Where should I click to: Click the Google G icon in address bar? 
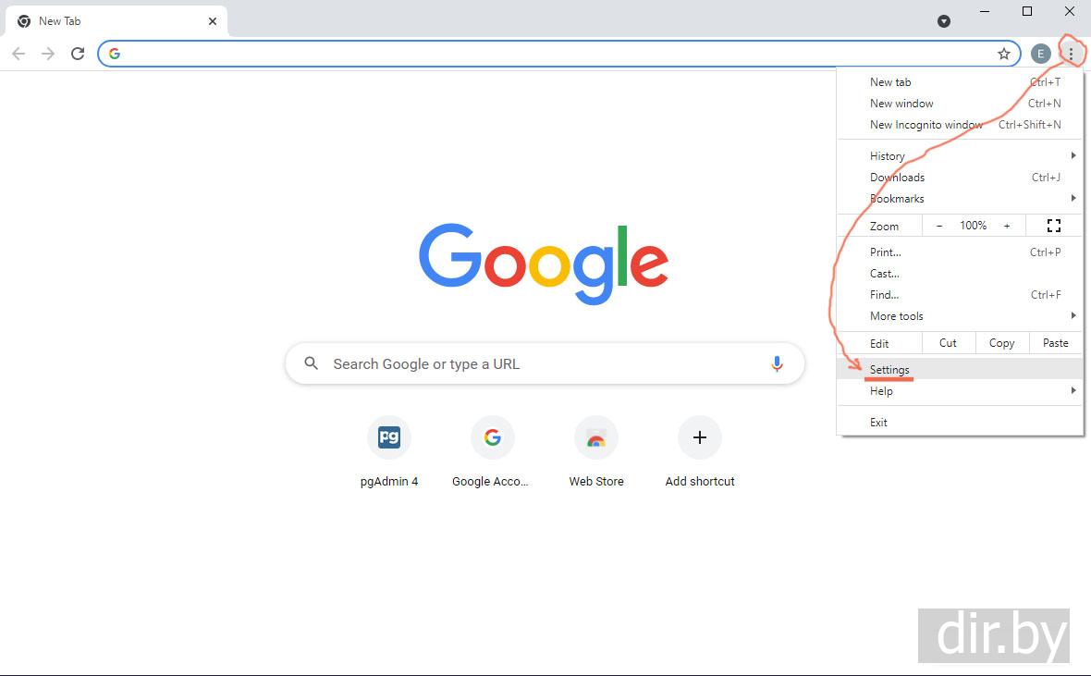115,54
